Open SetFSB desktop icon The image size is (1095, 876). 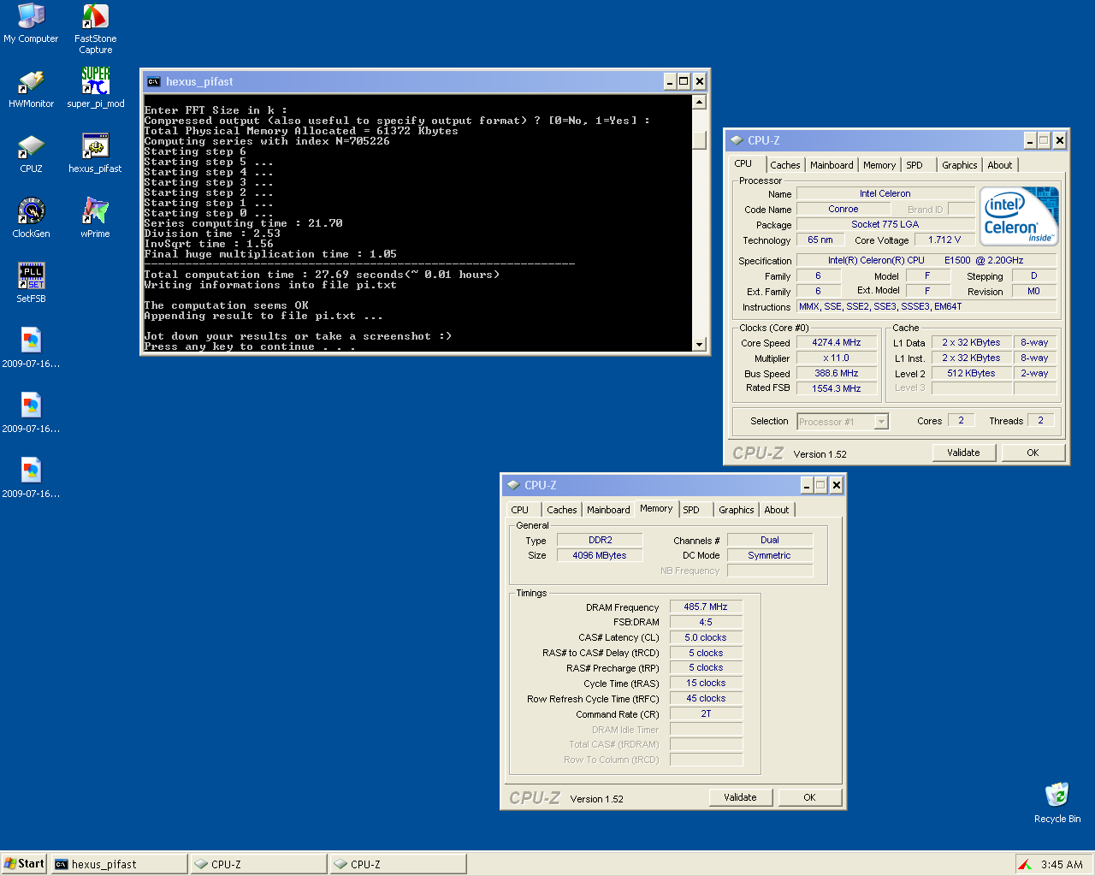click(x=31, y=284)
